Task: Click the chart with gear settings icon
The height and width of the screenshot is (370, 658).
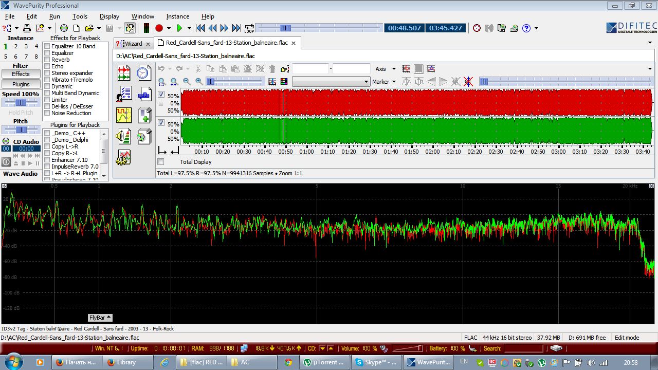Action: 124,157
